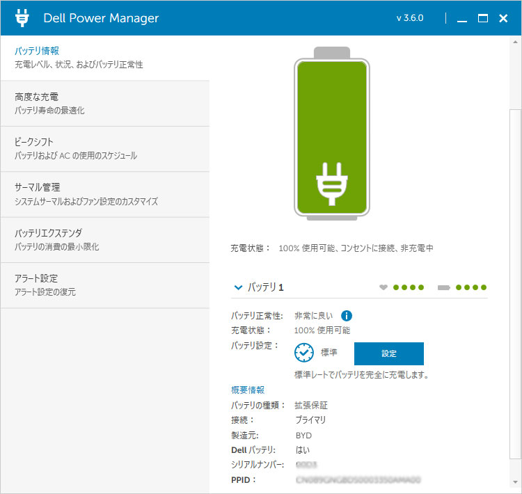The width and height of the screenshot is (522, 494).
Task: Close the Dell Power Manager window
Action: pos(503,18)
